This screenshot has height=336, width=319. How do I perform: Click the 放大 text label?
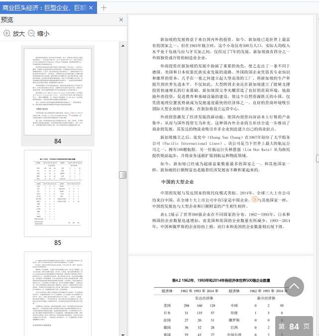pos(19,34)
